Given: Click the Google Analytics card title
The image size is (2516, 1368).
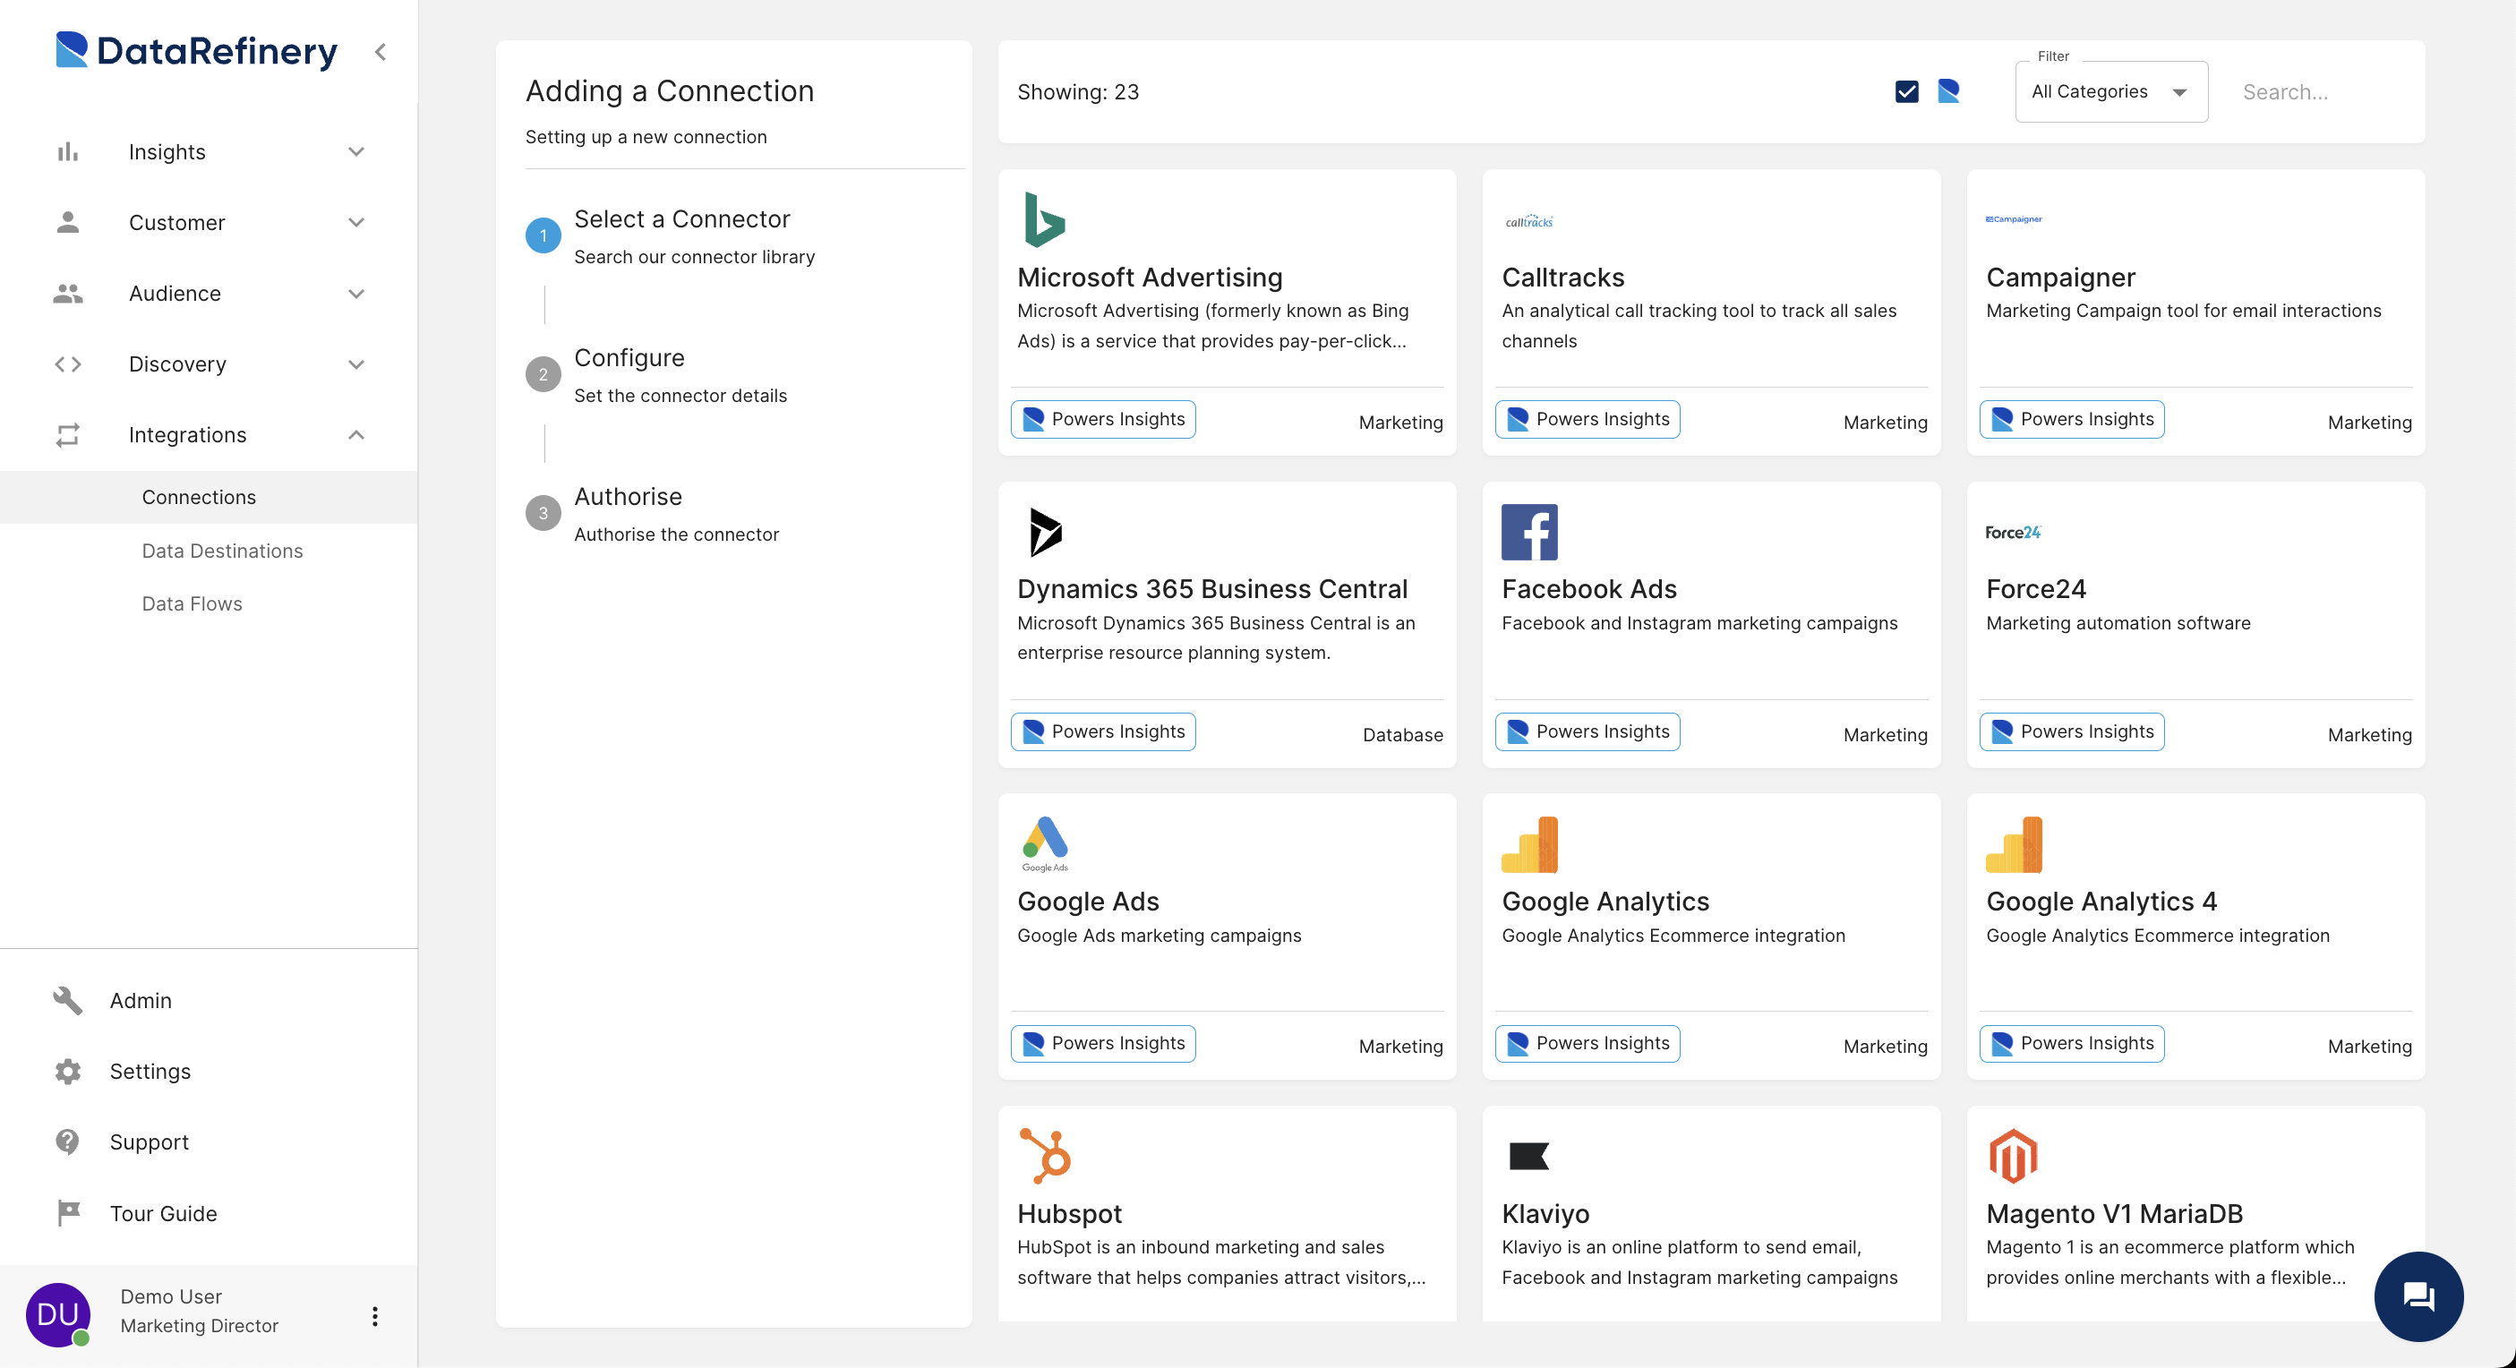Looking at the screenshot, I should pyautogui.click(x=1605, y=902).
